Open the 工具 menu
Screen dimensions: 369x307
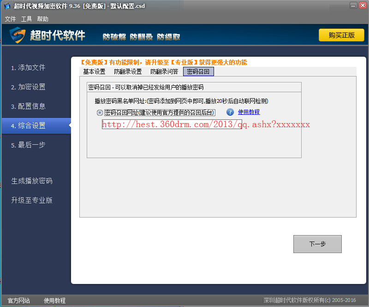coord(26,19)
